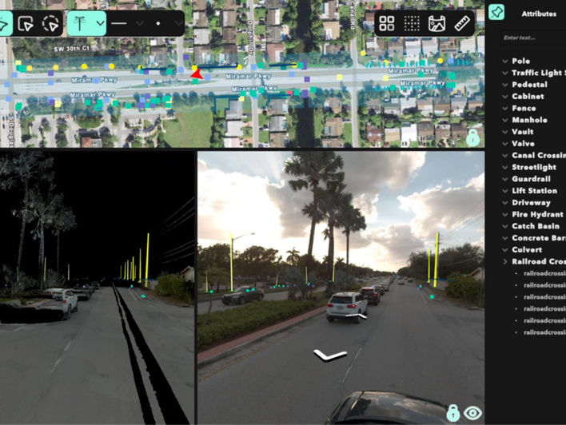Click the red location arrow on map

coord(196,74)
